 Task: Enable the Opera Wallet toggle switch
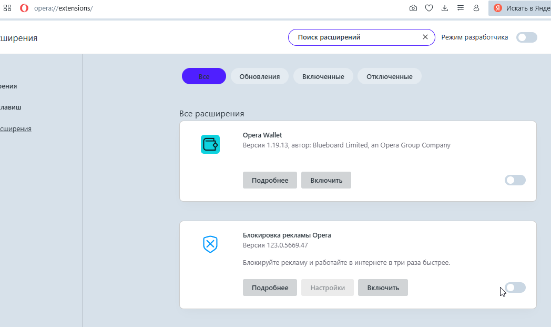pos(515,180)
